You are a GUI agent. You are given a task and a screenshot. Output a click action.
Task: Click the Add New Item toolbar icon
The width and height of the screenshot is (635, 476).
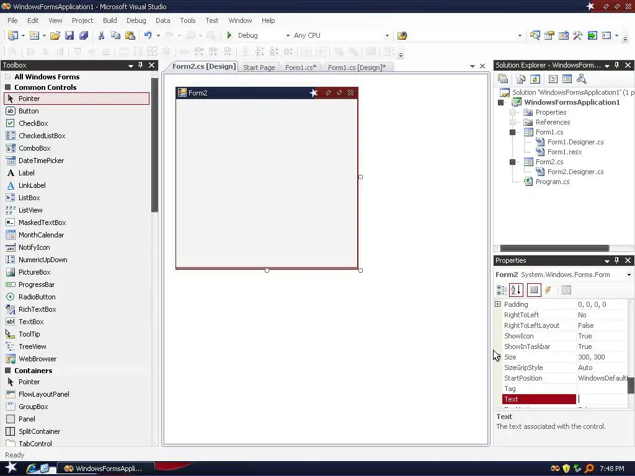click(34, 35)
